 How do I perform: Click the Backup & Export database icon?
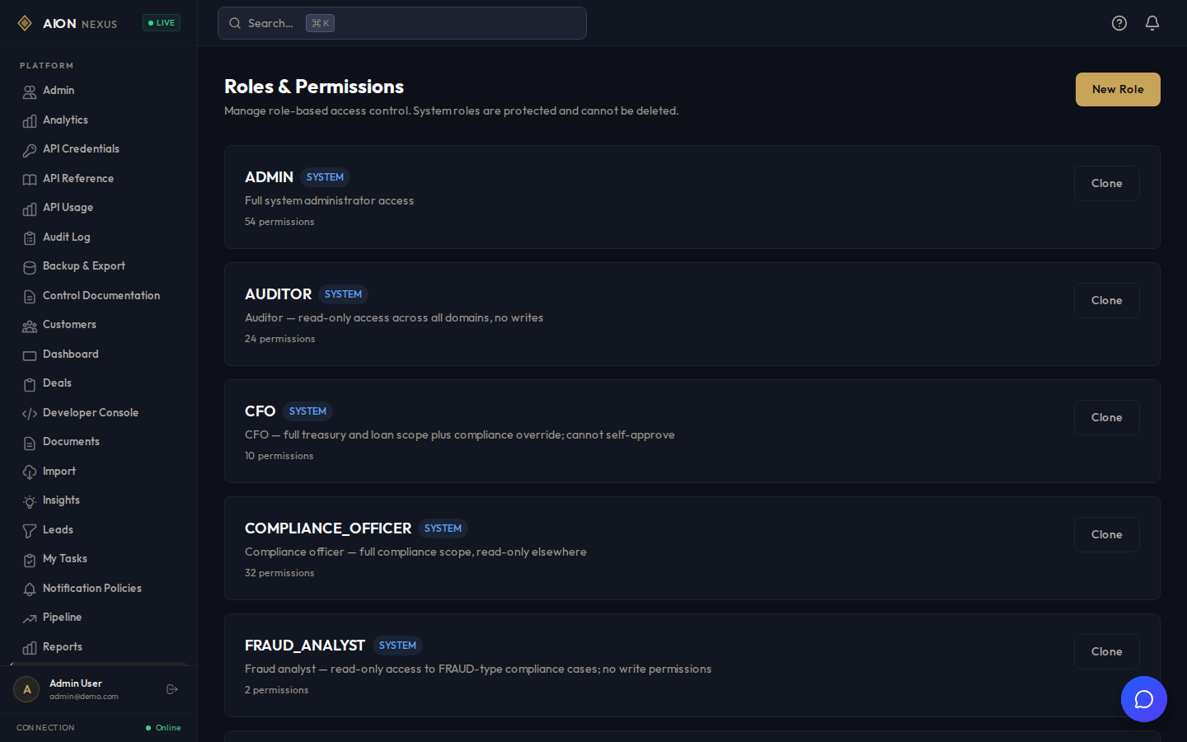[30, 267]
